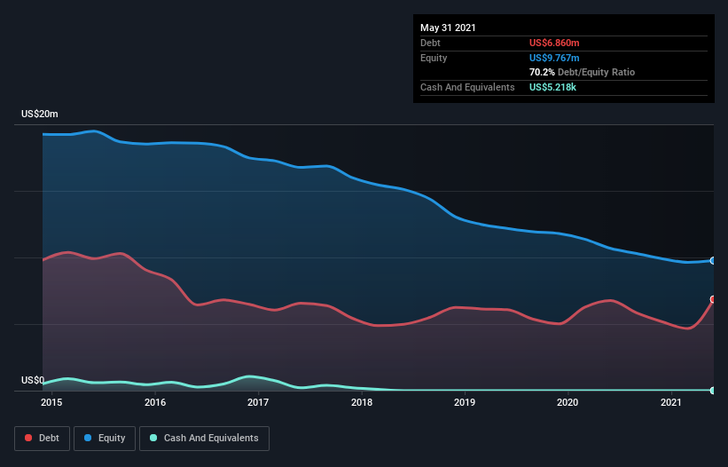Click the Debt row label in tooltip

click(430, 43)
